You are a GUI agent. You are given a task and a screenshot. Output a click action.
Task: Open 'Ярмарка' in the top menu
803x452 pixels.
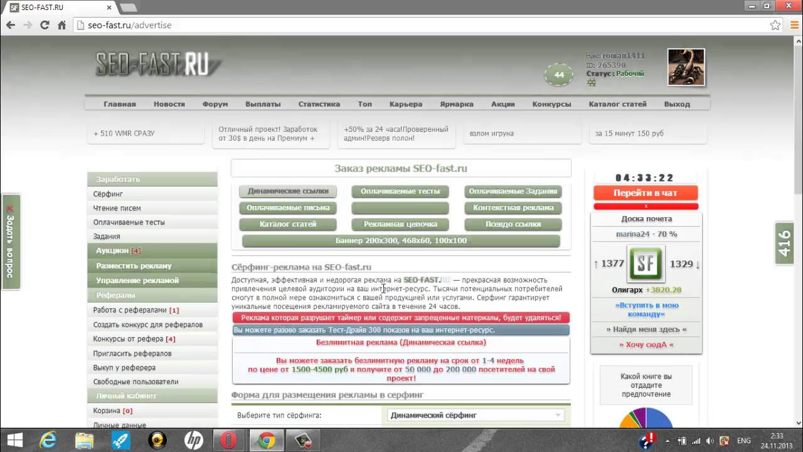point(457,104)
